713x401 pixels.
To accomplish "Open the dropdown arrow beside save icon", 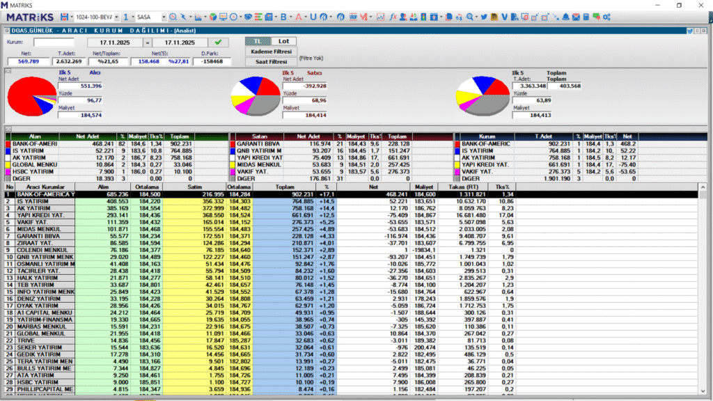I will pyautogui.click(x=72, y=16).
